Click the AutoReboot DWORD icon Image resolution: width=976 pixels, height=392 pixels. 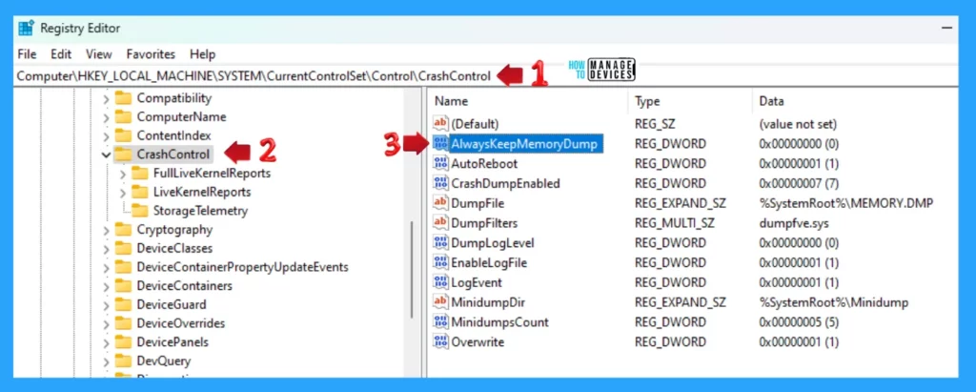440,164
